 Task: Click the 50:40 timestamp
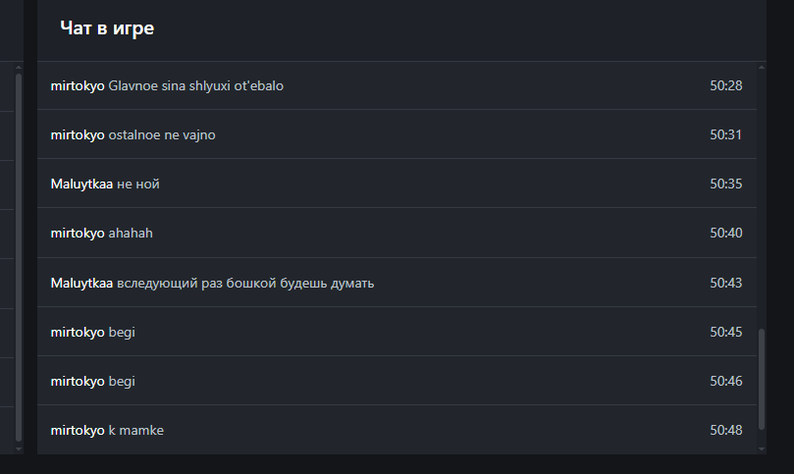click(x=725, y=233)
